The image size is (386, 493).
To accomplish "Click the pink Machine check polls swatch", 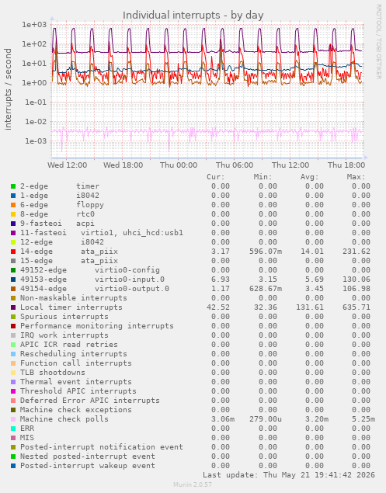I will [x=13, y=419].
